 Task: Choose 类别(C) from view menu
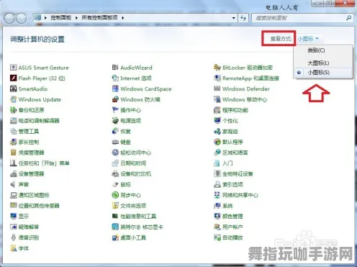316,50
